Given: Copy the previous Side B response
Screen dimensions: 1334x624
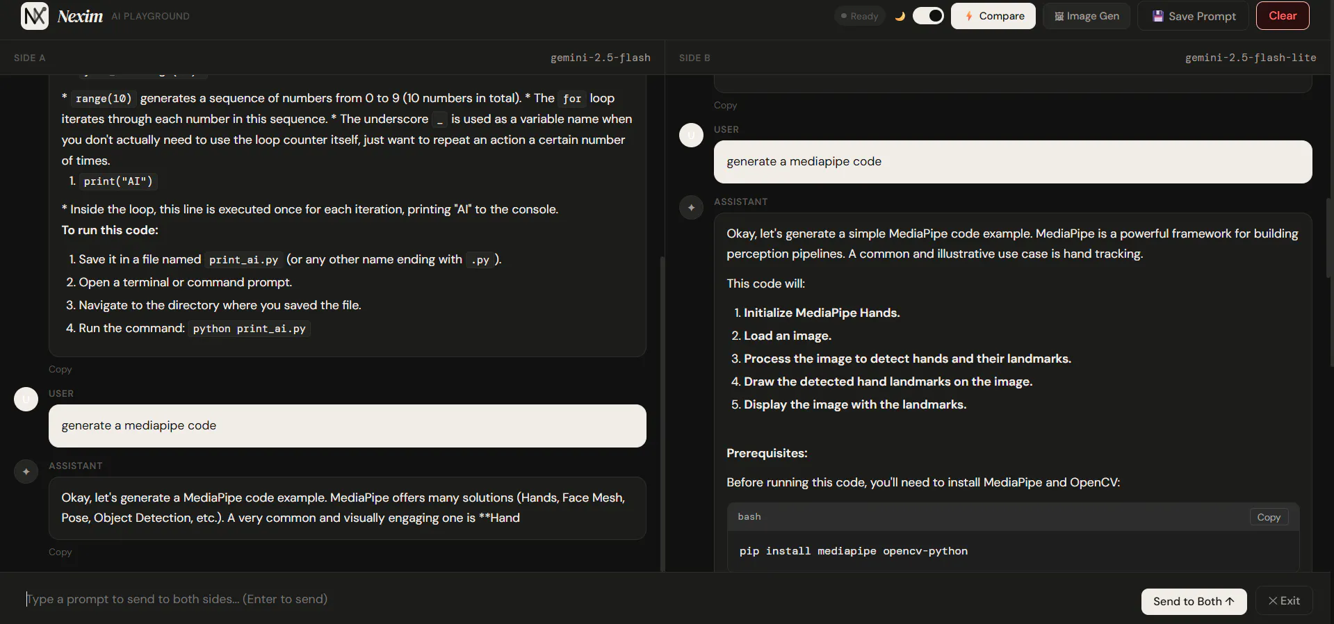Looking at the screenshot, I should pyautogui.click(x=725, y=105).
